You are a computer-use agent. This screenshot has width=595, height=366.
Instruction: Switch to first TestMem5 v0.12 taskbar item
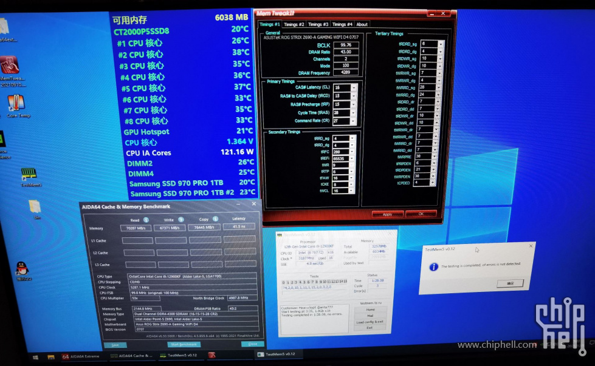(179, 356)
